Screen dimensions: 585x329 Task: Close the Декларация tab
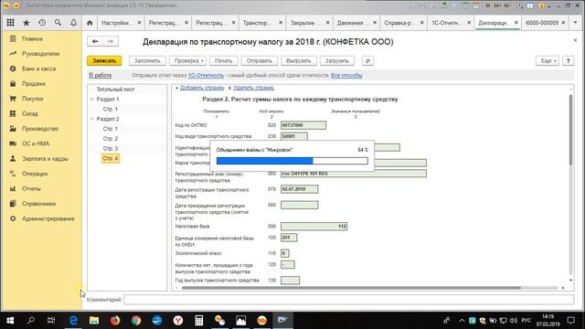(x=516, y=23)
